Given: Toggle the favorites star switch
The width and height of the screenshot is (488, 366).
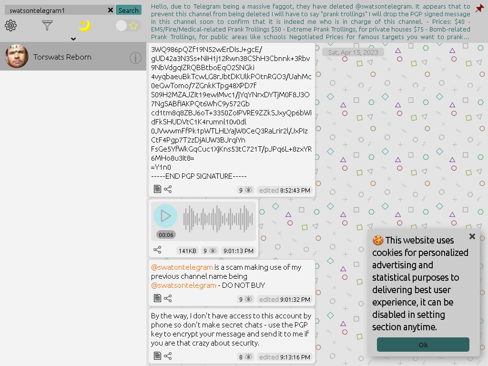Looking at the screenshot, I should (x=128, y=26).
